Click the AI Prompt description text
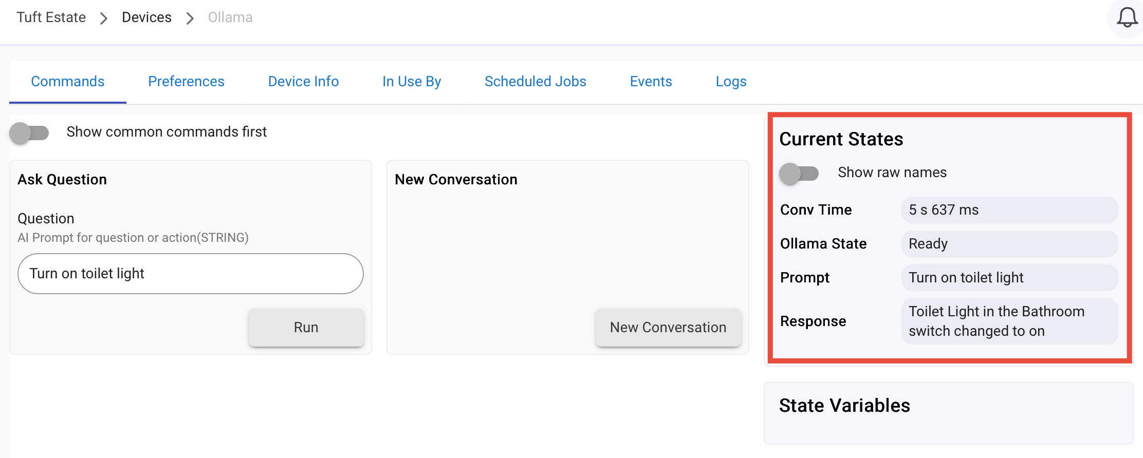The image size is (1143, 458). 133,238
